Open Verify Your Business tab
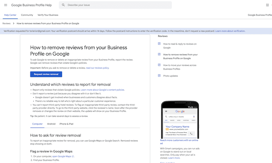Screen dimensions: 272x163 (48, 15)
